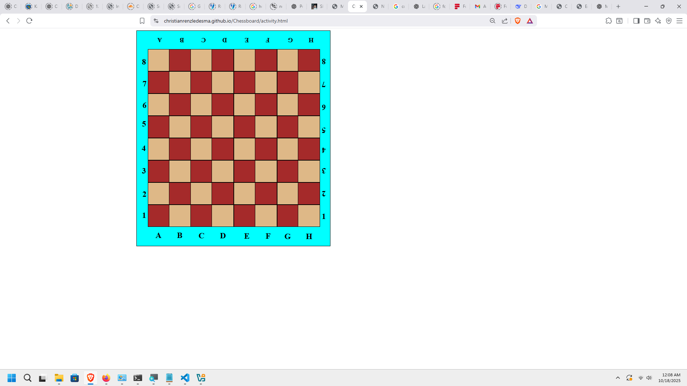
Task: Click the upright rank label '5'
Action: 144,124
